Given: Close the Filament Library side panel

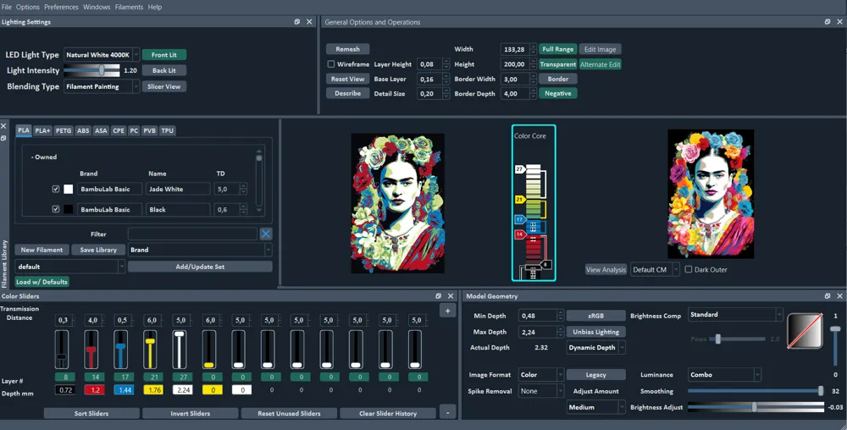Looking at the screenshot, I should point(3,126).
